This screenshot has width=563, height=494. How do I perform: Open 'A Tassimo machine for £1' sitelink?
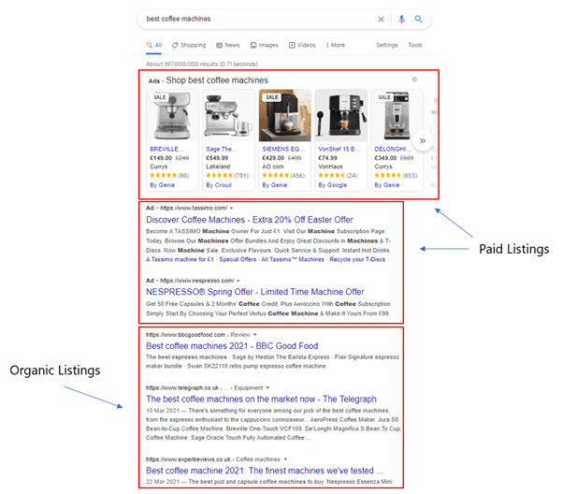click(x=180, y=259)
